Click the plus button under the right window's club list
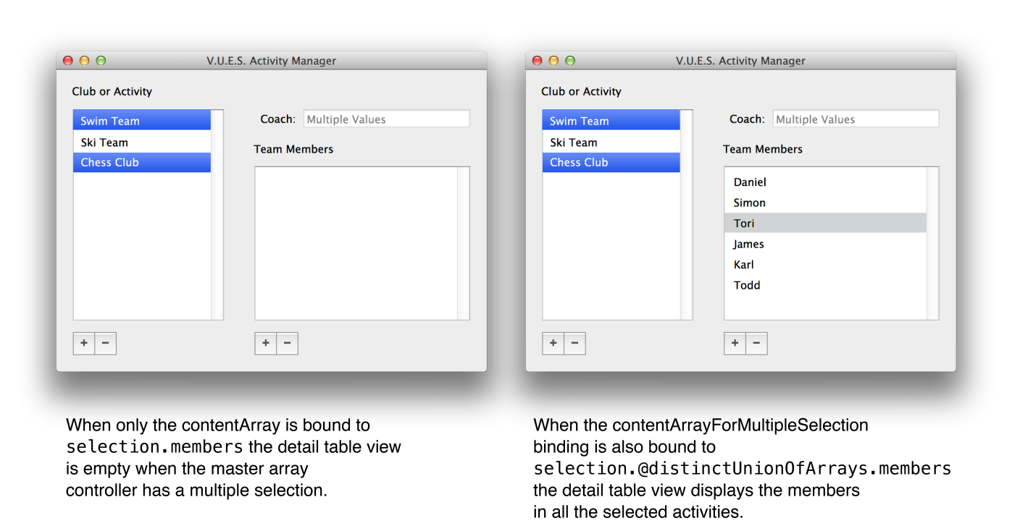This screenshot has width=1020, height=526. pyautogui.click(x=553, y=344)
